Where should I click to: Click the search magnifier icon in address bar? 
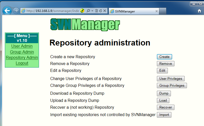88,11
